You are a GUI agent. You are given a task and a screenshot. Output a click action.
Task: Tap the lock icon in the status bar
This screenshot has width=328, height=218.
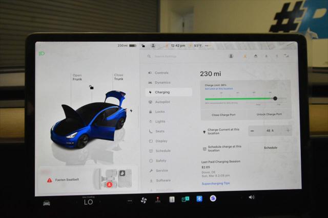(x=143, y=45)
